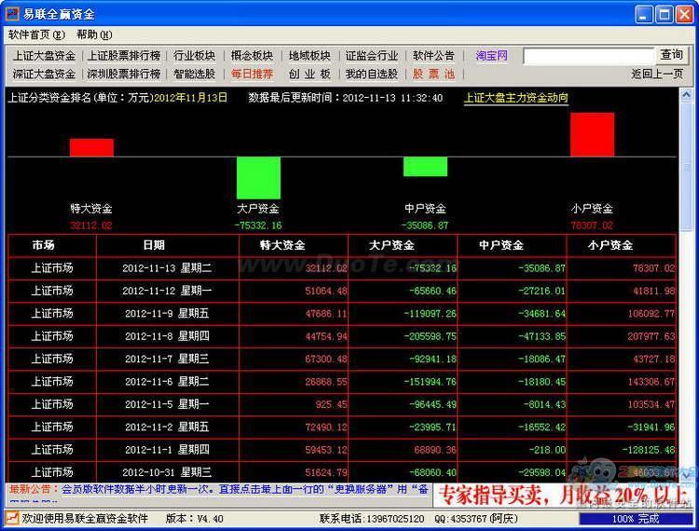This screenshot has width=699, height=531.
Task: Click value 925.45 in 特大资金 column
Action: [x=330, y=405]
